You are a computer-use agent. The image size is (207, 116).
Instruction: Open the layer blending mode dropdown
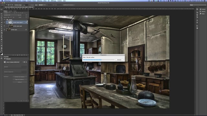10,15
